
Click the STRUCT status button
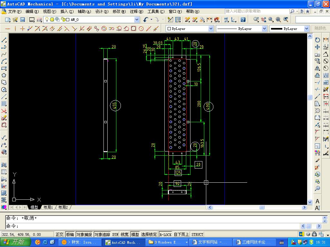click(197, 234)
